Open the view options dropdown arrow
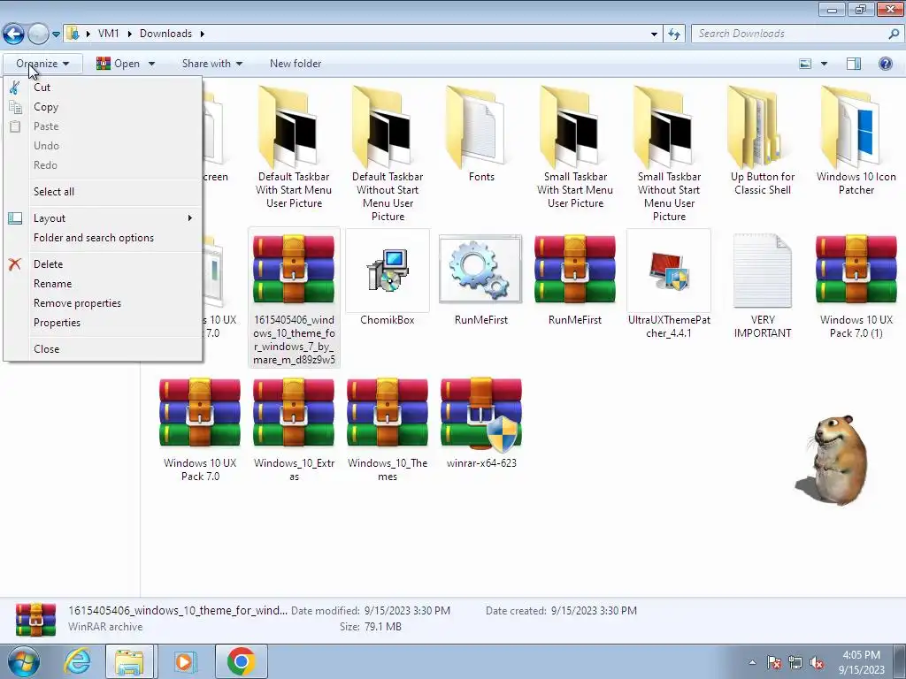906x679 pixels. [824, 64]
